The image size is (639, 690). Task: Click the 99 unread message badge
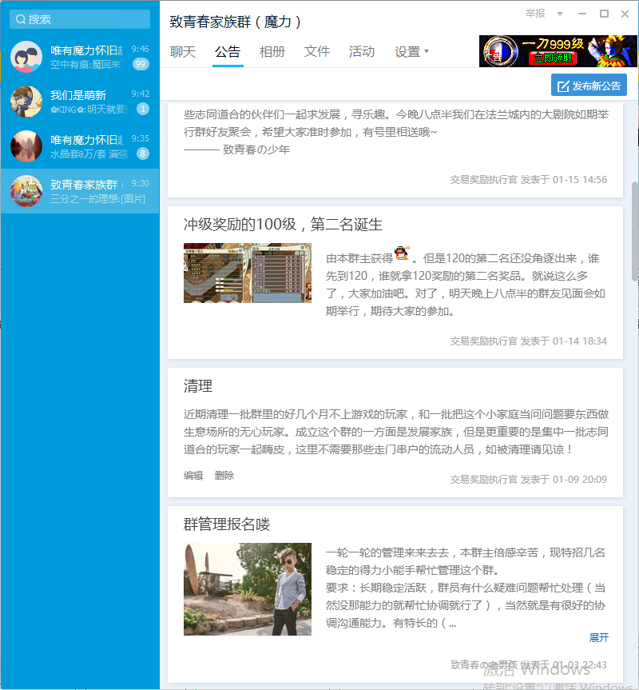(x=141, y=64)
